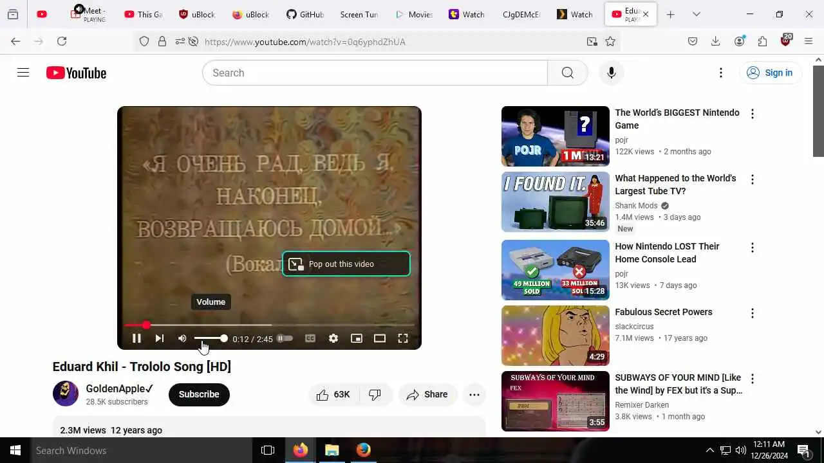Open more actions below the video
Viewport: 824px width, 463px height.
pyautogui.click(x=474, y=394)
